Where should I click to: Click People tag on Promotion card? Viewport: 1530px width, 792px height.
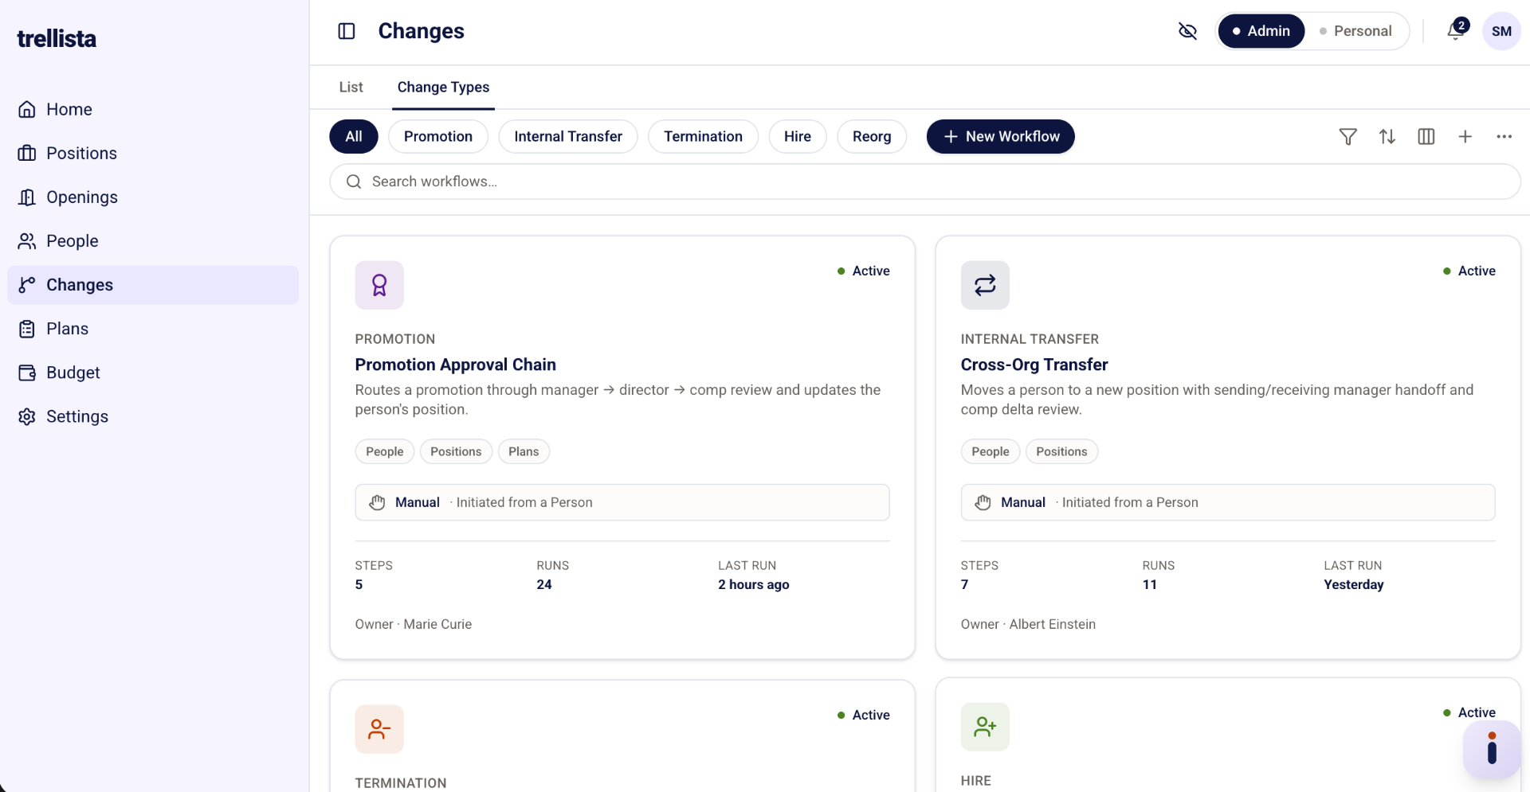pos(385,451)
